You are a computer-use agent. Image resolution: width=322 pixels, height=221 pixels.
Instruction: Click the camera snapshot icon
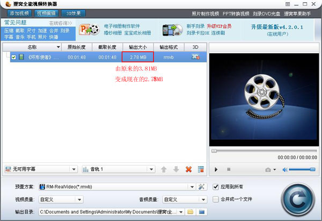point(268,170)
